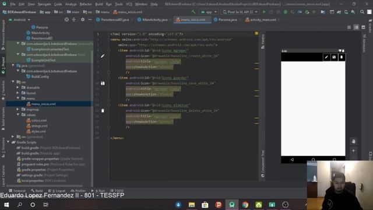Click the Android Studio taskbar icon
This screenshot has width=373, height=210.
tap(232, 205)
